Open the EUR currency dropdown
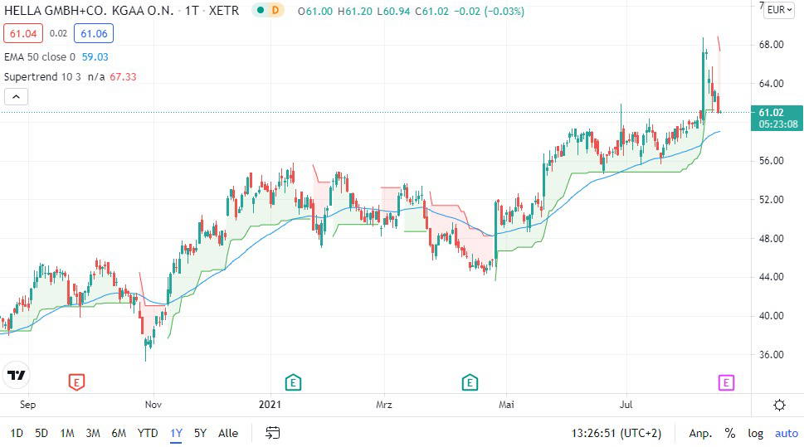The height and width of the screenshot is (447, 804). [x=779, y=10]
